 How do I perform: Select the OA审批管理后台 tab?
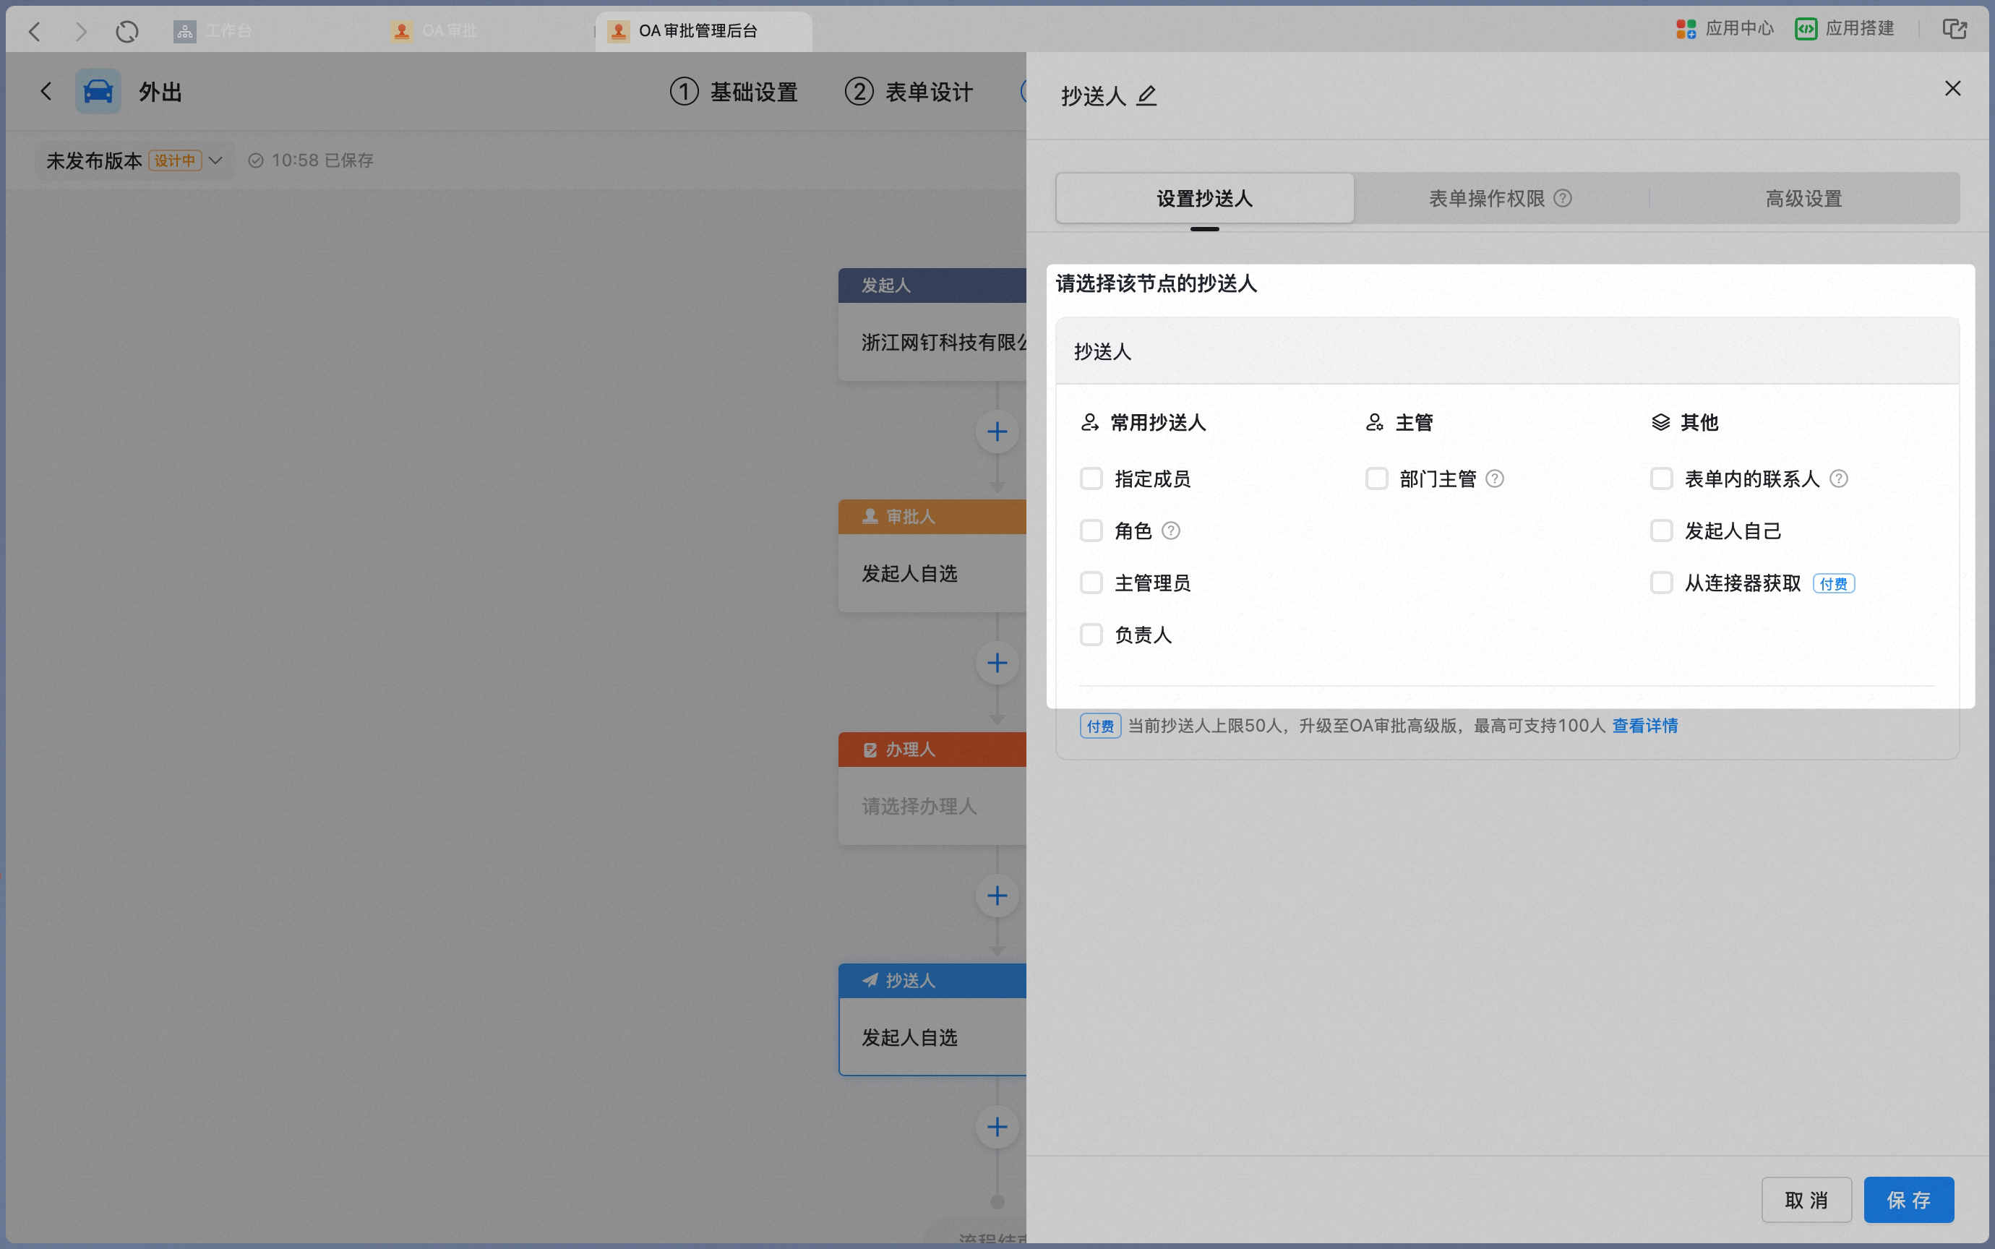(703, 31)
